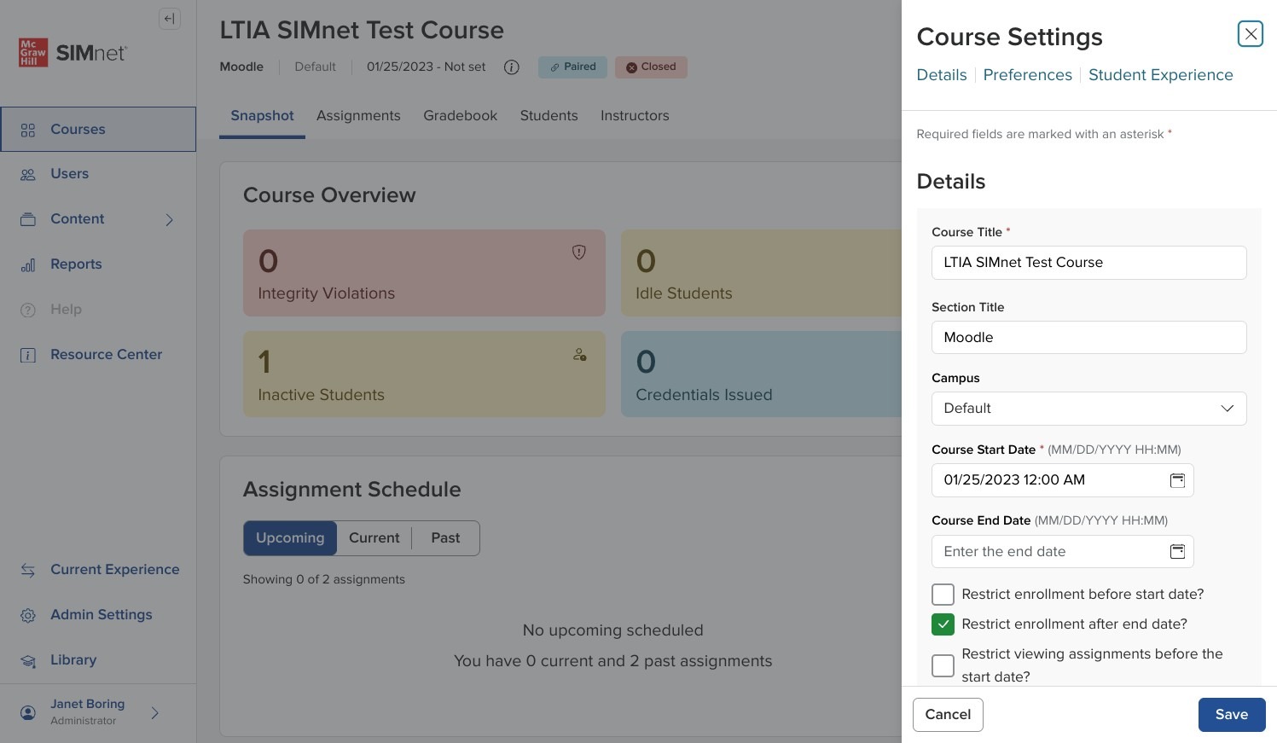Click the Closed status badge
The image size is (1277, 743).
coord(651,67)
